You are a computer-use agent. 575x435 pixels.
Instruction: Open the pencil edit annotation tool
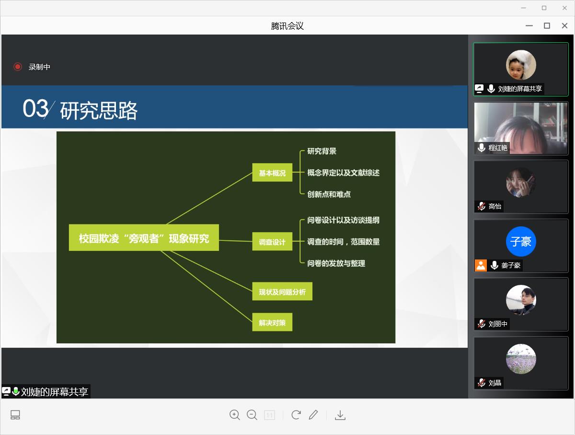pos(313,415)
